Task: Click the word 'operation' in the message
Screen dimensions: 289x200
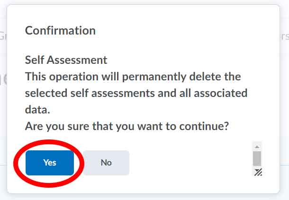Action: pyautogui.click(x=74, y=77)
